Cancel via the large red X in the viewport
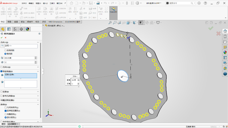Screen dimensions: 228x128 coord(218,34)
